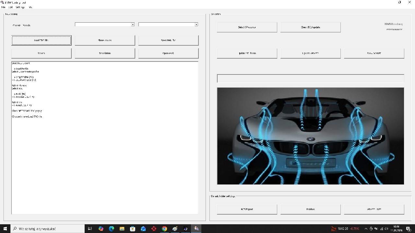Open the notification center icon
The height and width of the screenshot is (233, 415).
coord(408,229)
